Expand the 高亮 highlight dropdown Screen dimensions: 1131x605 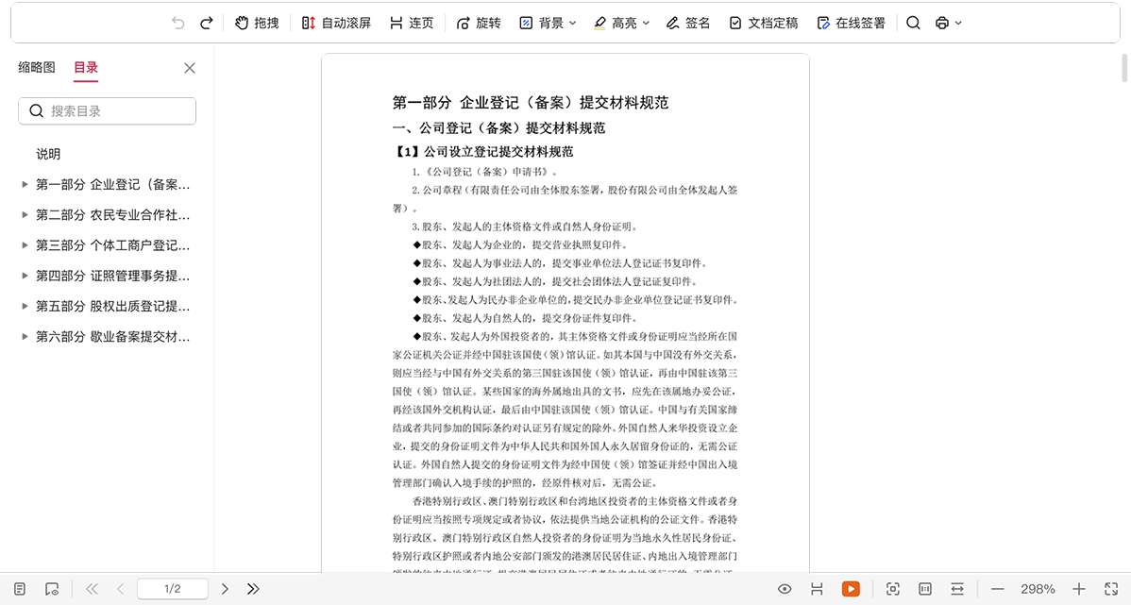tap(621, 23)
